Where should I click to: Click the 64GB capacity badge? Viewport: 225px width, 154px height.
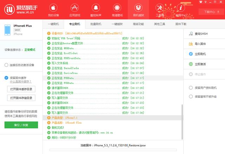click(x=17, y=30)
